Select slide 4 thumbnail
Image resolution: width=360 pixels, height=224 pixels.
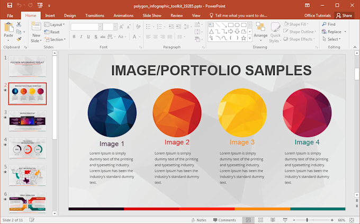[x=28, y=148]
